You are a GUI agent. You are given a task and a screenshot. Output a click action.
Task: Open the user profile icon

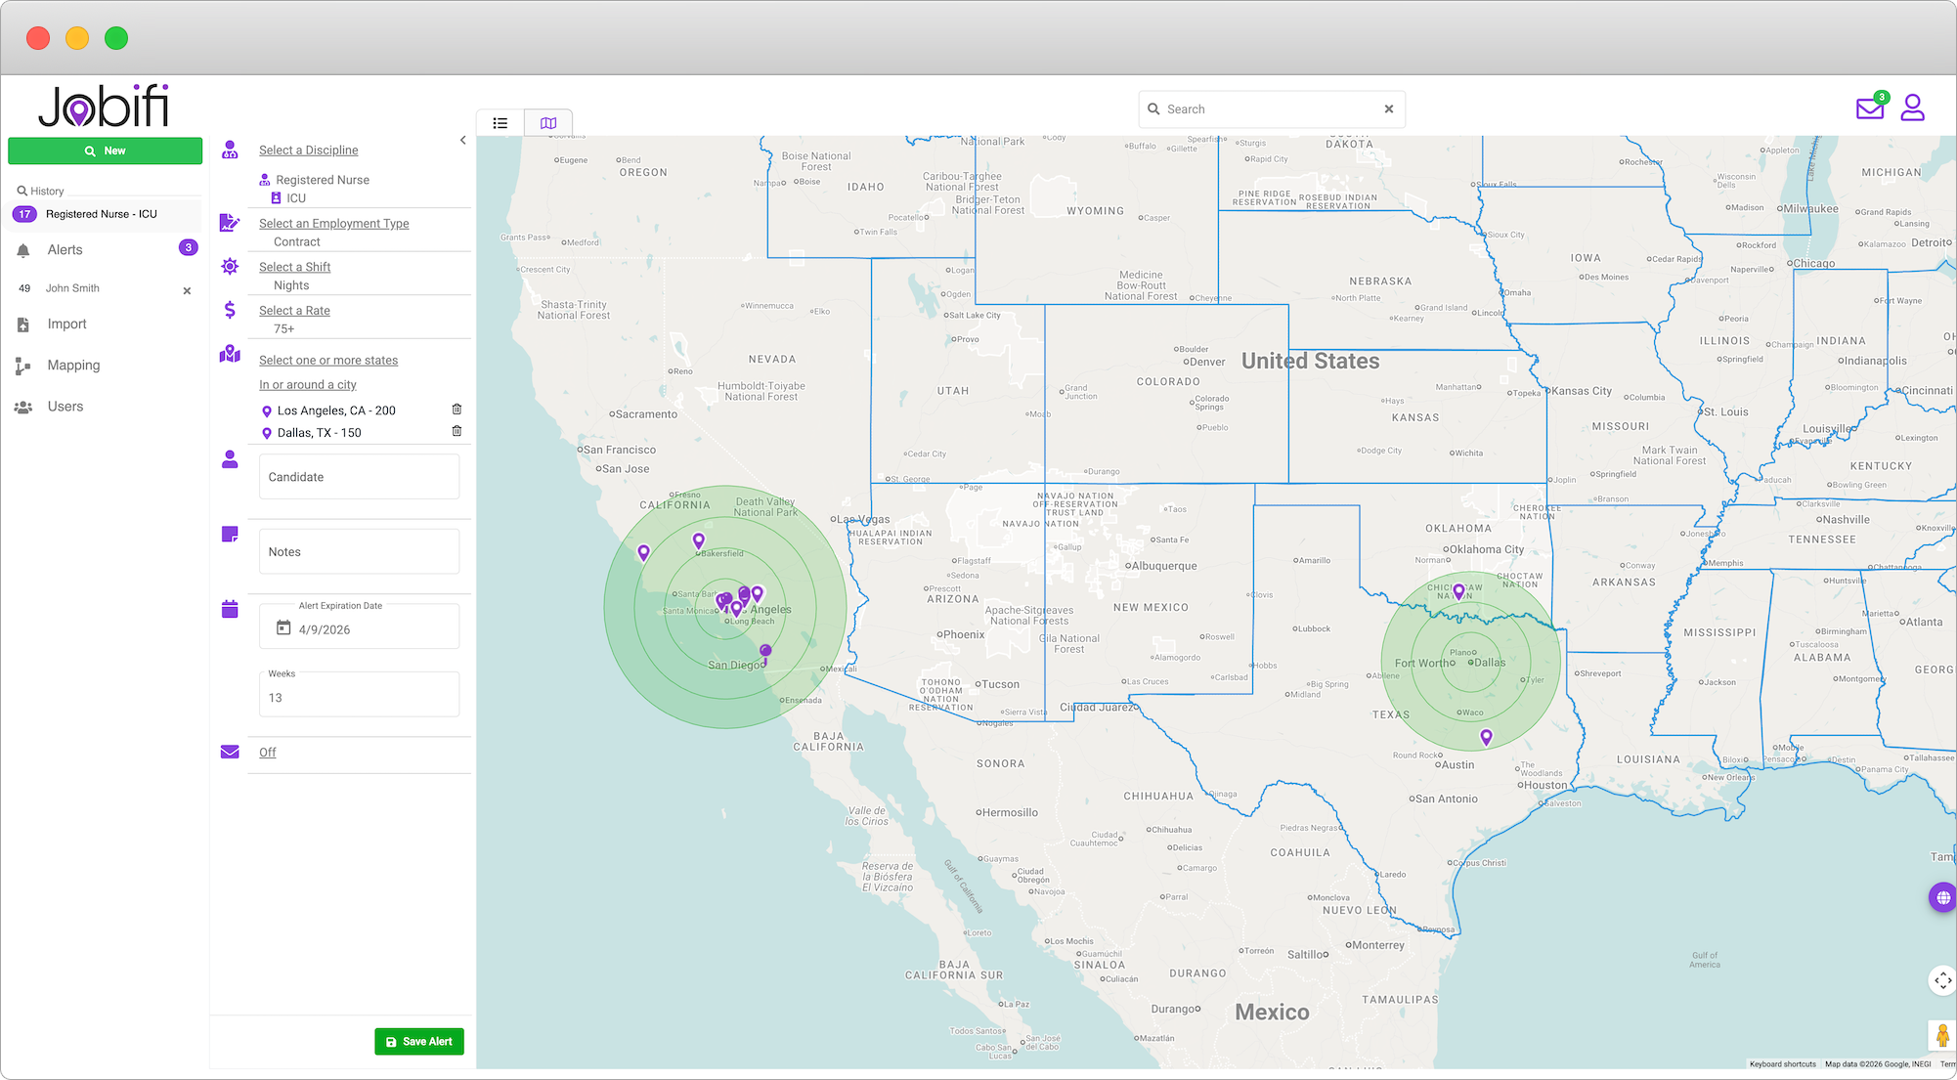click(x=1912, y=108)
